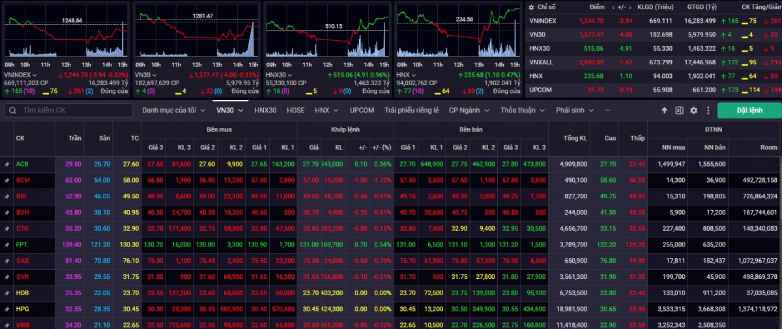Pin the BVH row
The height and width of the screenshot is (329, 782).
[x=7, y=212]
